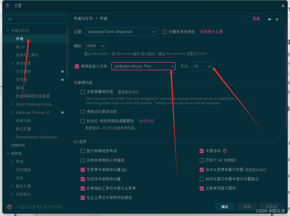Click project-level badge beside 文件颜色
Image resolution: width=290 pixels, height=216 pixels.
coord(62,71)
